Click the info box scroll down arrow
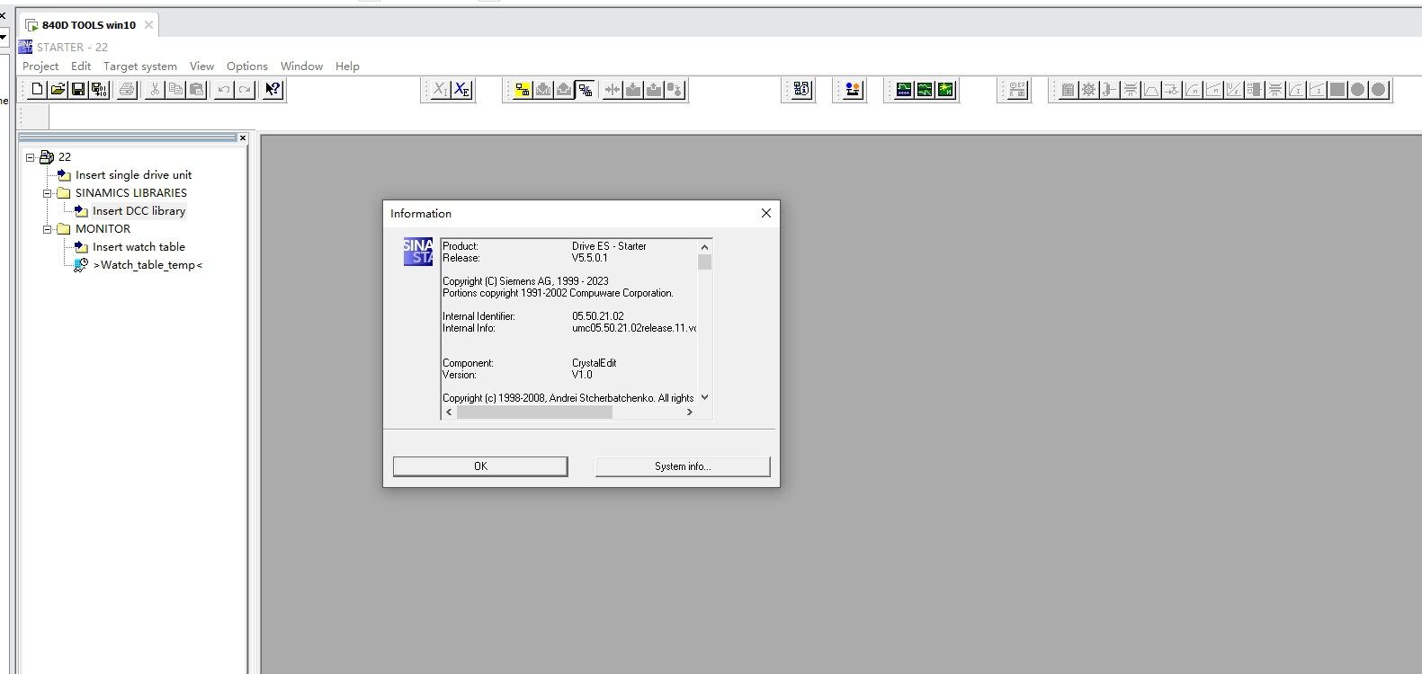This screenshot has width=1422, height=674. click(x=705, y=397)
